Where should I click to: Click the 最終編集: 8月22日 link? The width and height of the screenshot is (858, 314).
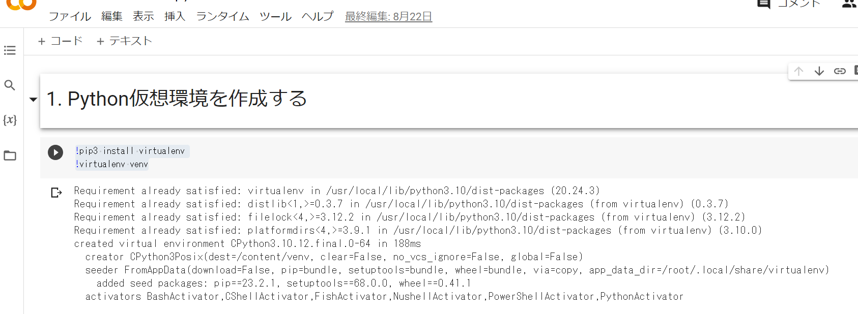pos(388,16)
